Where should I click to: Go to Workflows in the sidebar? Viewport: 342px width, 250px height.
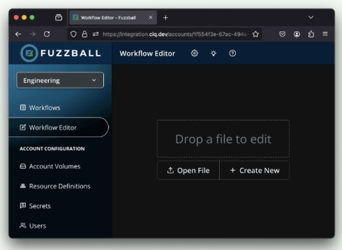coord(45,108)
